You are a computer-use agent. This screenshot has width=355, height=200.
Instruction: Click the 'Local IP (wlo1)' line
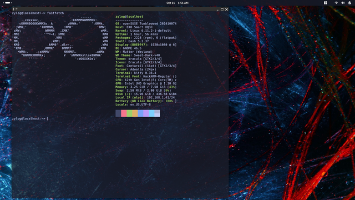pyautogui.click(x=145, y=98)
